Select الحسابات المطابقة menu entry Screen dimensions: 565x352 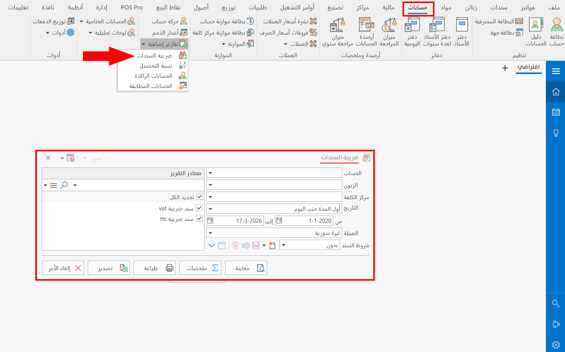pos(153,86)
